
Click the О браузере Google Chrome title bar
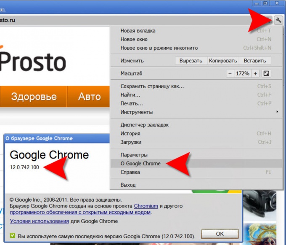pos(57,138)
